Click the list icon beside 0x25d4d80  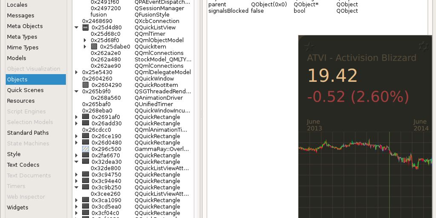pos(86,27)
